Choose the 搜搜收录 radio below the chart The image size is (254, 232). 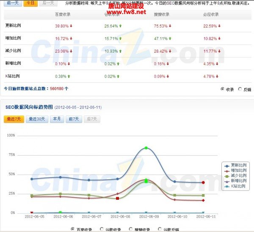pos(130,229)
